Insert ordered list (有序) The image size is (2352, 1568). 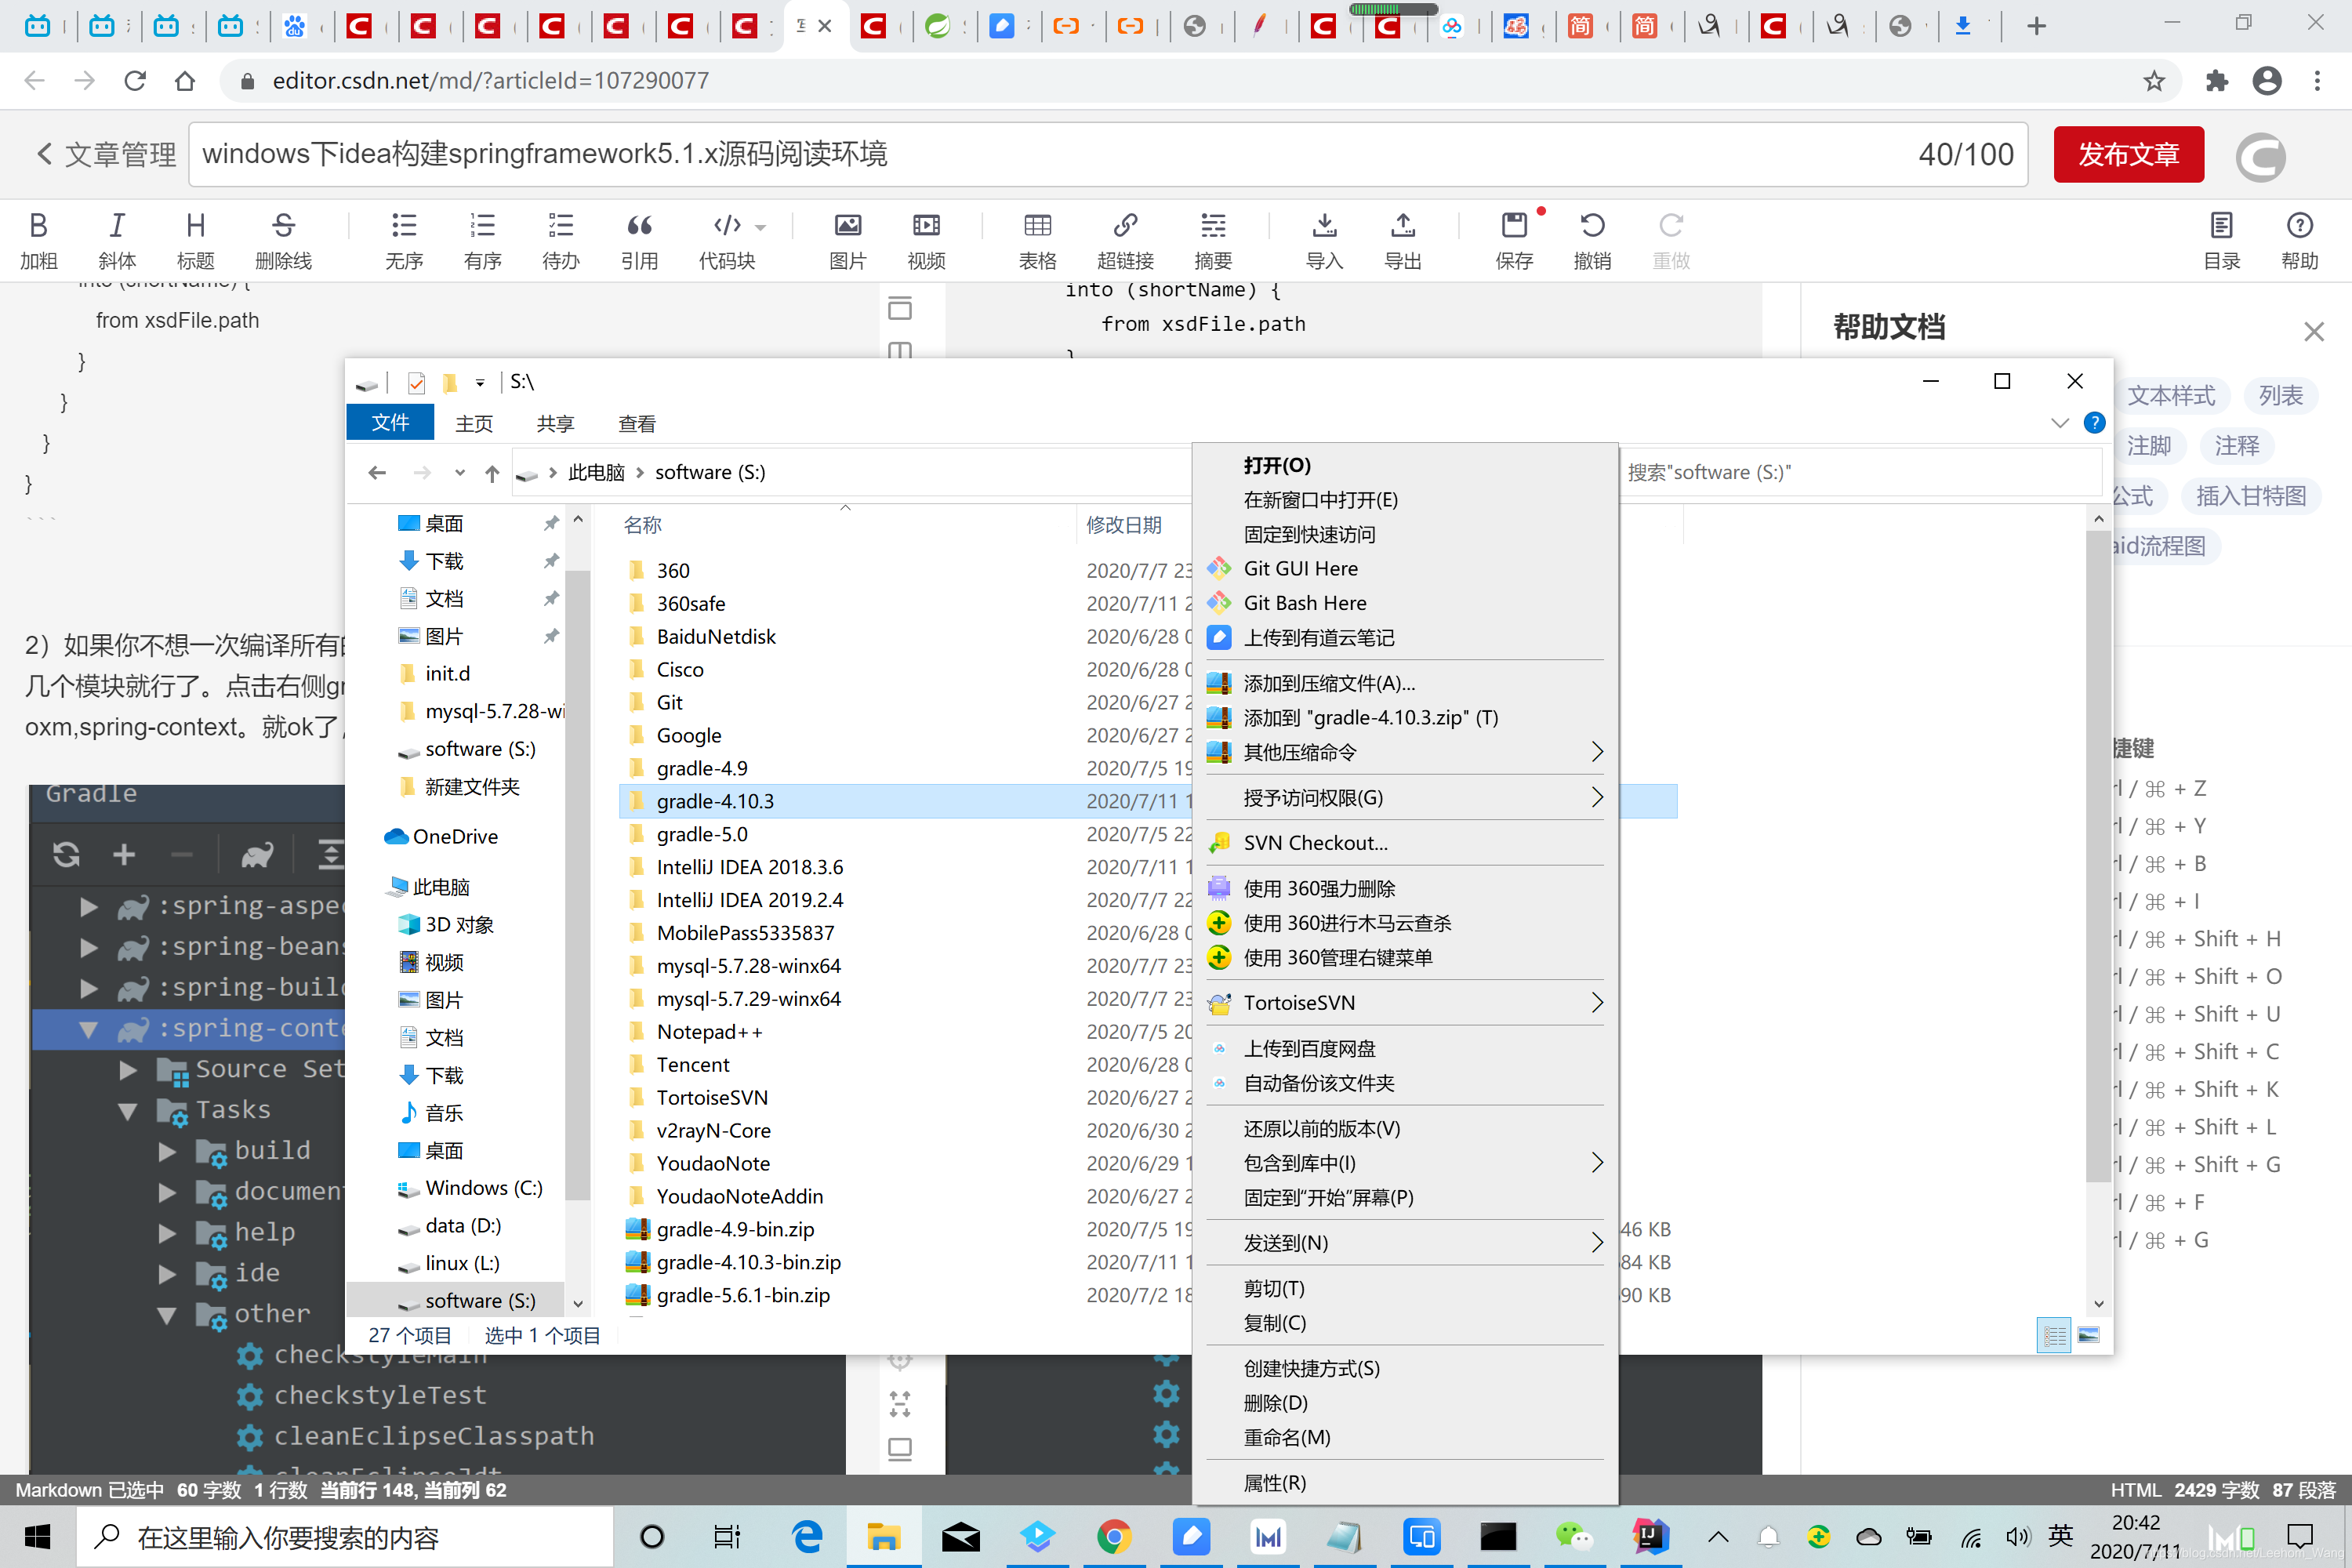tap(482, 240)
